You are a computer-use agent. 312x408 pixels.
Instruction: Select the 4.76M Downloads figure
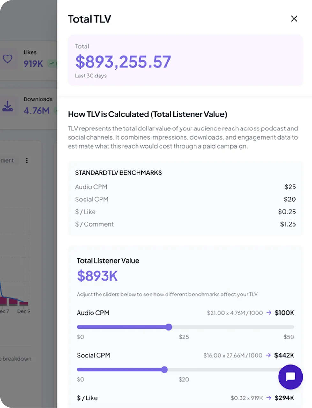[x=36, y=111]
